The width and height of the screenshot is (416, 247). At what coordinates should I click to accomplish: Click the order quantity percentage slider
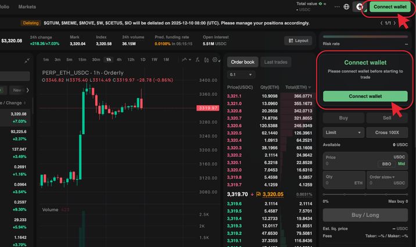click(365, 194)
